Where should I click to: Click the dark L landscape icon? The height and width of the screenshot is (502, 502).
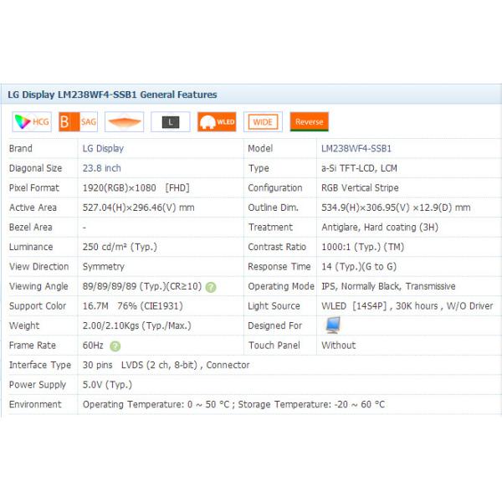pyautogui.click(x=170, y=122)
